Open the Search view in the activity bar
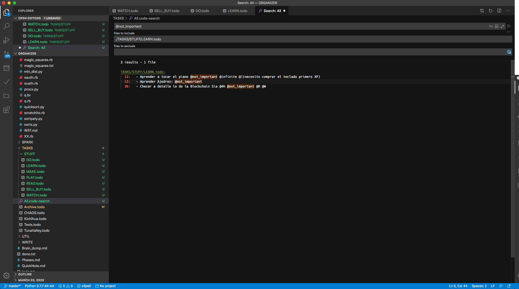The width and height of the screenshot is (519, 289). [x=6, y=26]
